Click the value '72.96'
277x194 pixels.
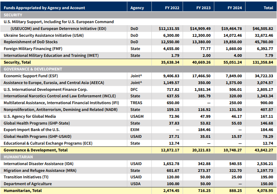point(174,116)
